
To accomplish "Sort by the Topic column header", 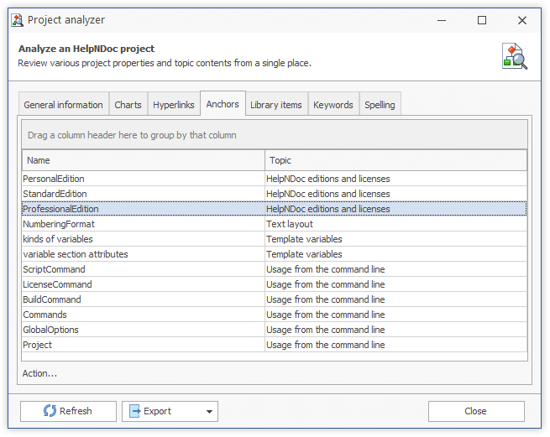I will coord(395,160).
